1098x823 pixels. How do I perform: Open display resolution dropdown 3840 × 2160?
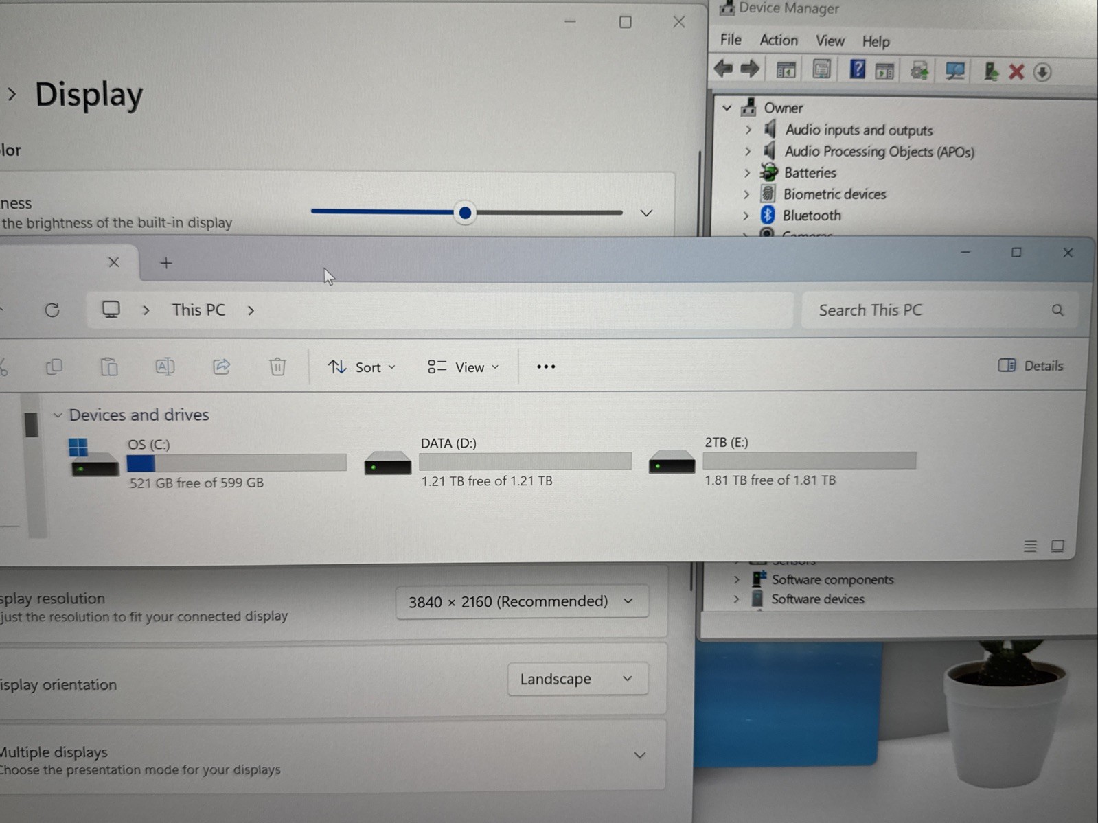(522, 602)
